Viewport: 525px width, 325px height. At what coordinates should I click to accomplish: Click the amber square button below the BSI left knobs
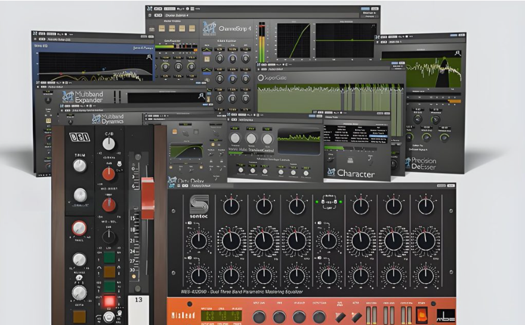pyautogui.click(x=79, y=316)
